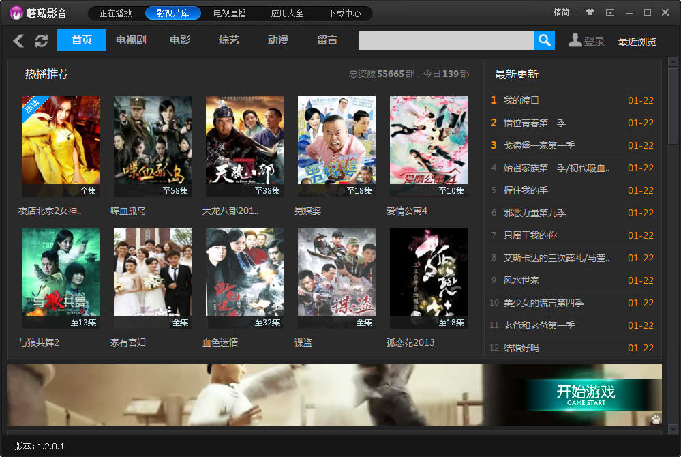This screenshot has height=457, width=681.
Task: Click the 谍盗 title text
Action: point(303,342)
